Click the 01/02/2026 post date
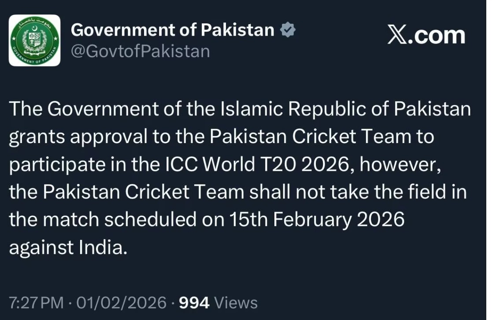The height and width of the screenshot is (320, 492). click(122, 303)
